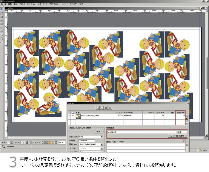
Task: Click the 検索 search button
Action: point(98,132)
